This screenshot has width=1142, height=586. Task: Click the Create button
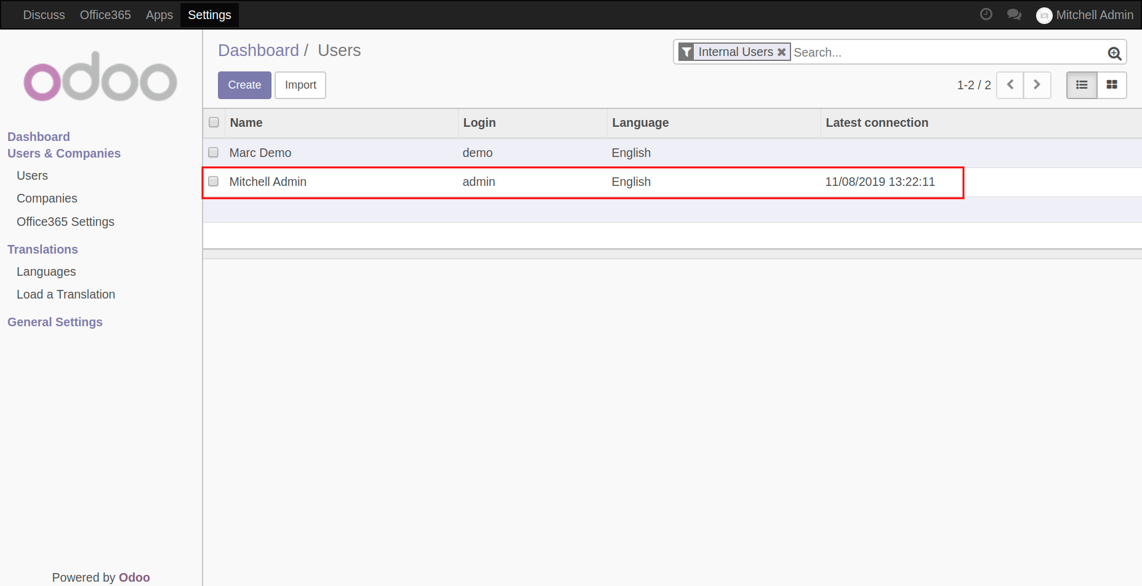point(244,85)
